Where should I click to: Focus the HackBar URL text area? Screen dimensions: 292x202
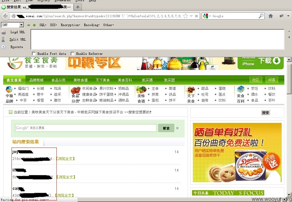[158, 39]
